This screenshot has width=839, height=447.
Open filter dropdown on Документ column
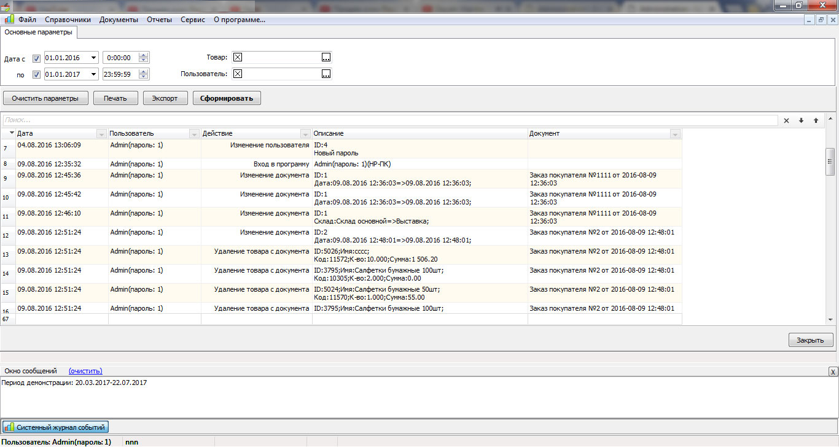coord(675,134)
